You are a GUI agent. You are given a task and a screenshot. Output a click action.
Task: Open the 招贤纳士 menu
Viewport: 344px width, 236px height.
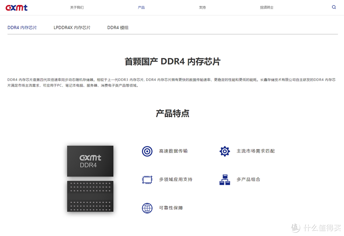pyautogui.click(x=267, y=7)
